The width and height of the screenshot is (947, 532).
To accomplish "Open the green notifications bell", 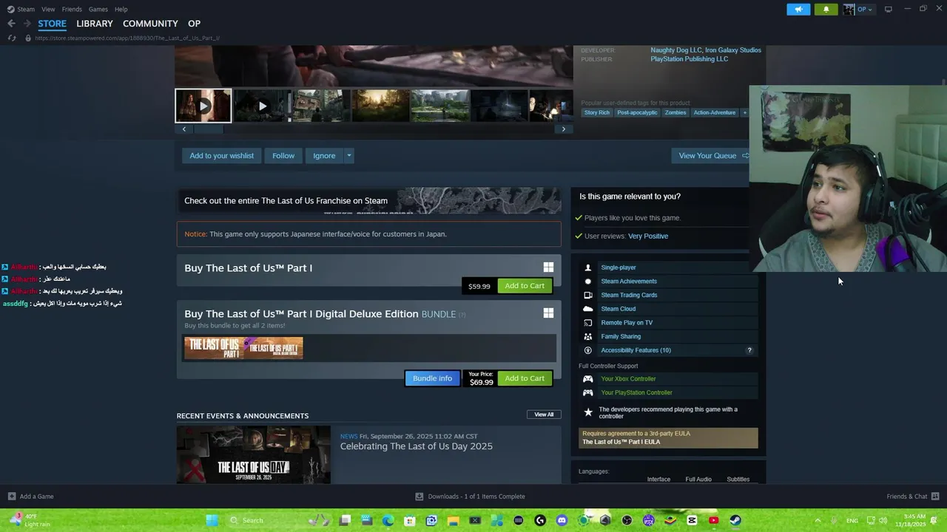I will [826, 9].
